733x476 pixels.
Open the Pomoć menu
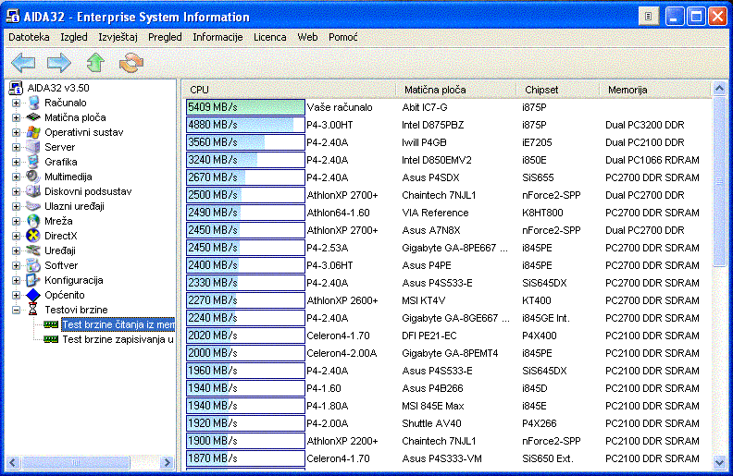tap(342, 37)
